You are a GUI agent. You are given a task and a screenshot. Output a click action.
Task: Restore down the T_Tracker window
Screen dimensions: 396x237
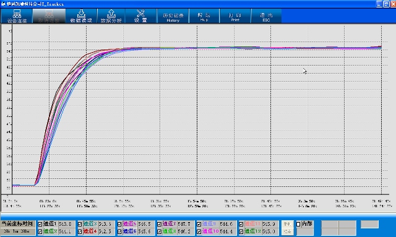(386, 4)
